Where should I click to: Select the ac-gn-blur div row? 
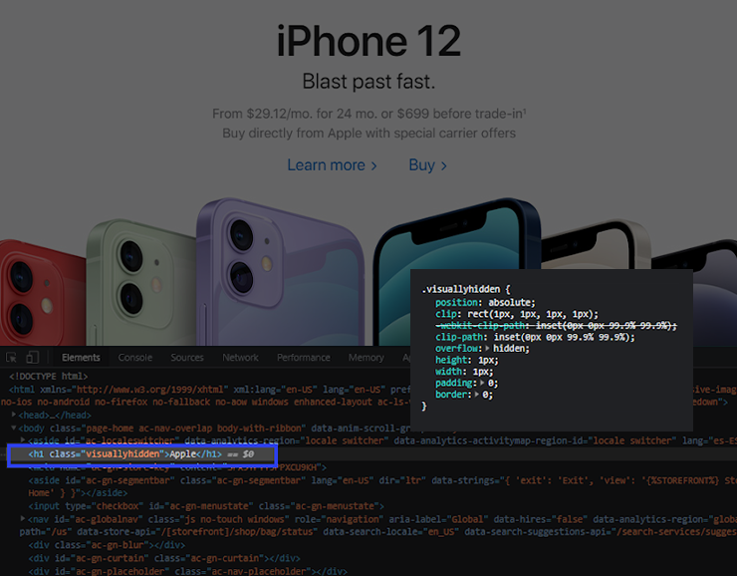[x=107, y=545]
